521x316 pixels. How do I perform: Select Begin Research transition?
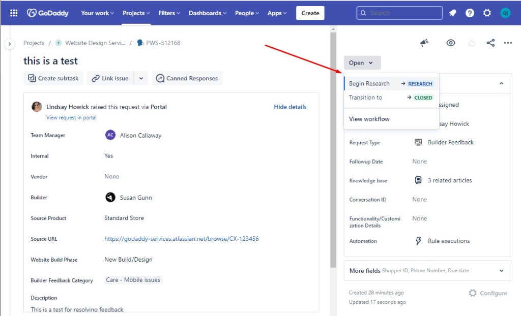click(391, 84)
